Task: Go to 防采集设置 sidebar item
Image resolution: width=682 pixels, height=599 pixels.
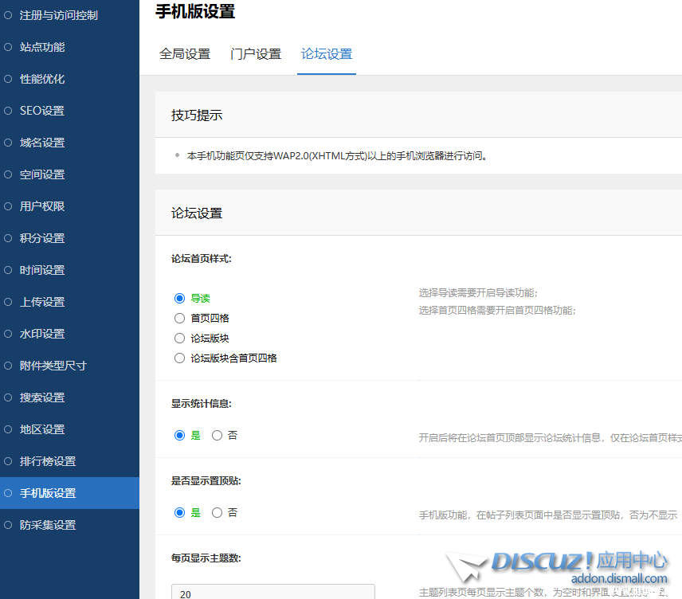Action: 48,525
